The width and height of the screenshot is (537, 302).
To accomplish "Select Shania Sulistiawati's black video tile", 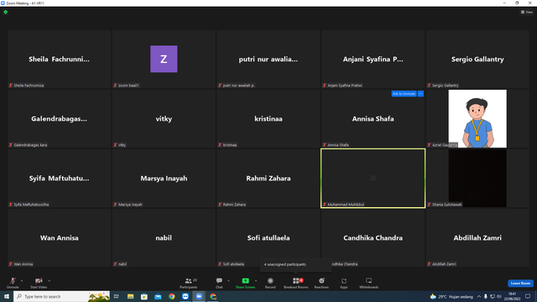I will [477, 179].
